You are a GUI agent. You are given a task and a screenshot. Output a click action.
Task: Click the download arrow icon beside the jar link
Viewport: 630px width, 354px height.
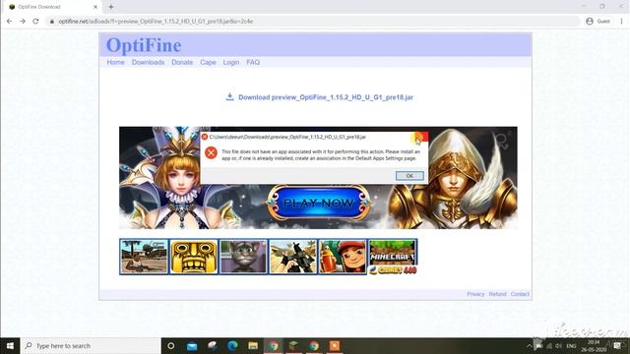pos(229,96)
